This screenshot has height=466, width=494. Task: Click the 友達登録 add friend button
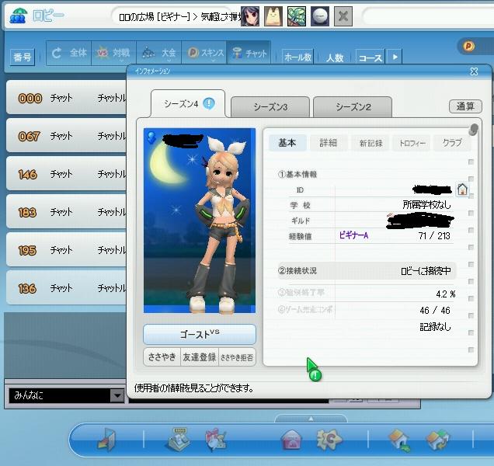(x=200, y=357)
